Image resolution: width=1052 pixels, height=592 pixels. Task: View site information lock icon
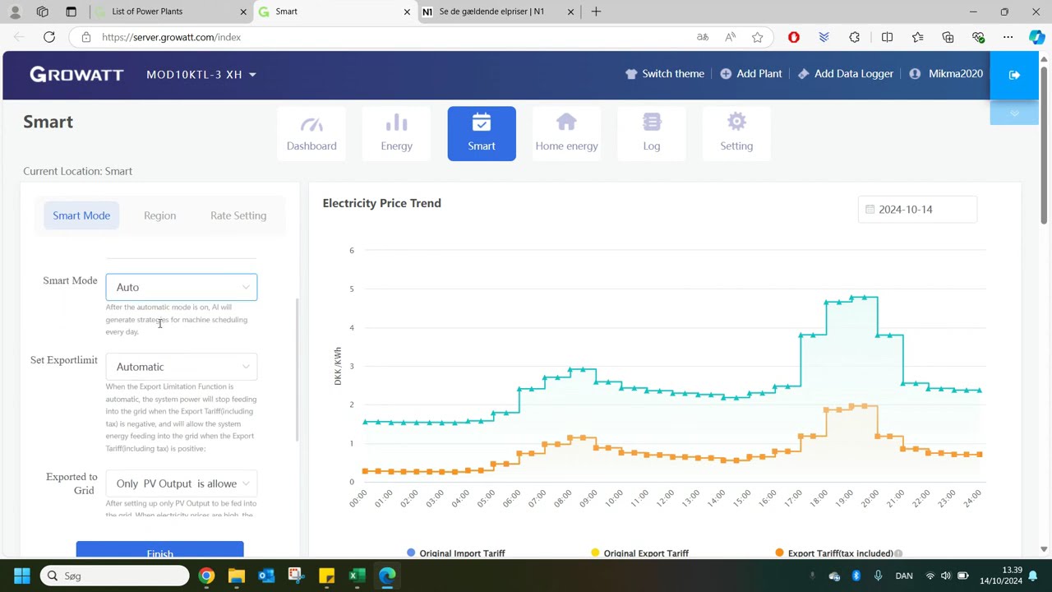pos(86,37)
